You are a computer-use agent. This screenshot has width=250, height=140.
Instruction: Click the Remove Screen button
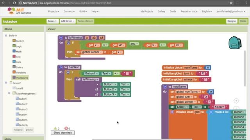click(85, 21)
